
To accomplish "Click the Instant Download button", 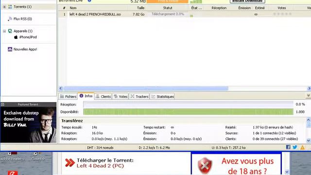I will point(247,1).
